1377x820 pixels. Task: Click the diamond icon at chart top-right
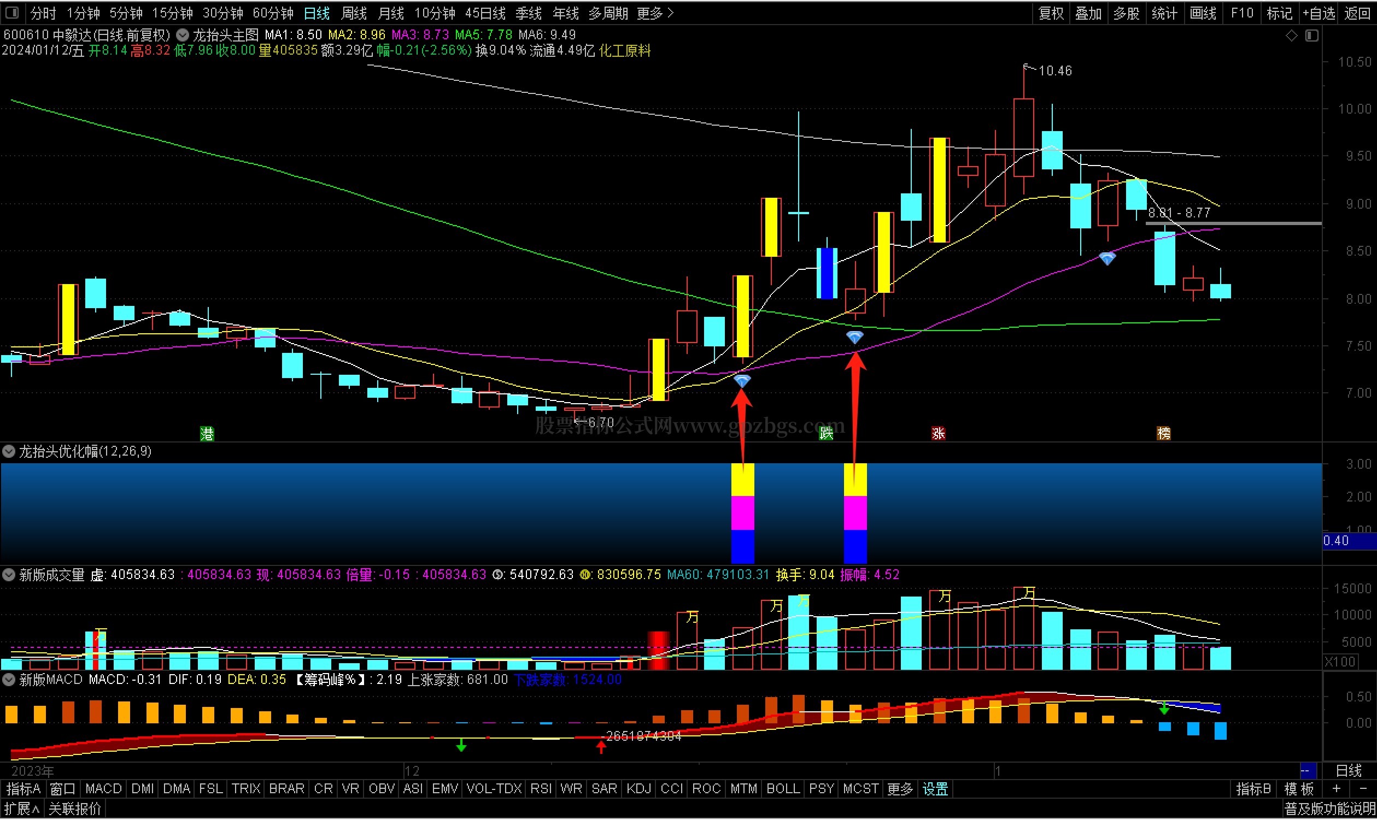1291,36
